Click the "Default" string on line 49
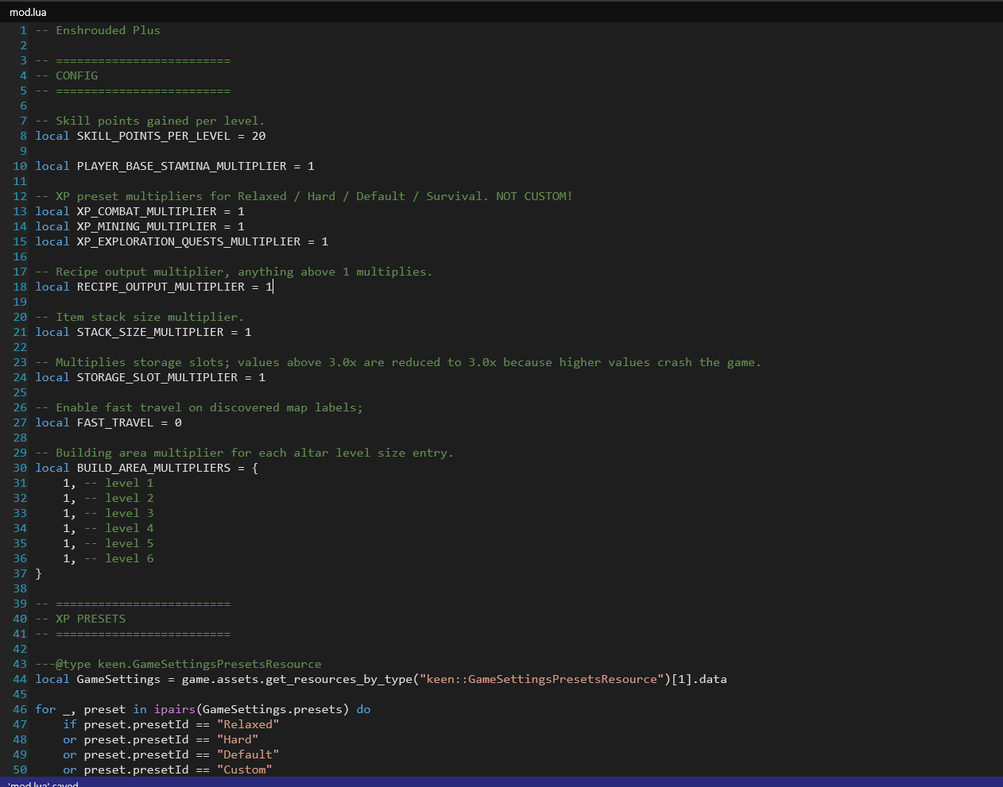Image resolution: width=1003 pixels, height=787 pixels. pos(248,754)
